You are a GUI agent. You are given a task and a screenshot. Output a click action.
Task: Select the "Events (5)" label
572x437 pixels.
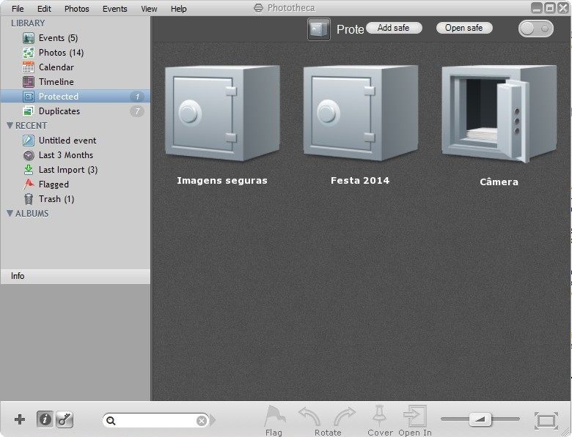(x=59, y=38)
